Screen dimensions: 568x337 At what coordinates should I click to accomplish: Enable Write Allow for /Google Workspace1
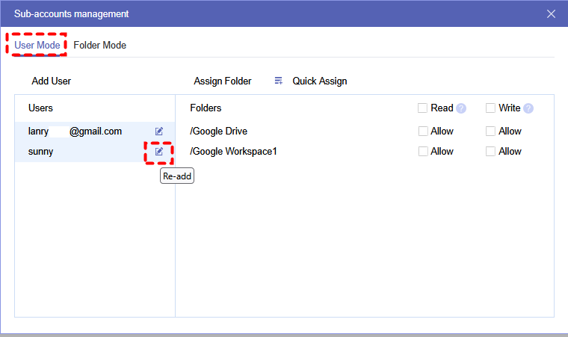tap(491, 152)
